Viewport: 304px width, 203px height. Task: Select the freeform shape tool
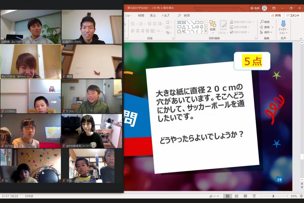click(x=179, y=31)
